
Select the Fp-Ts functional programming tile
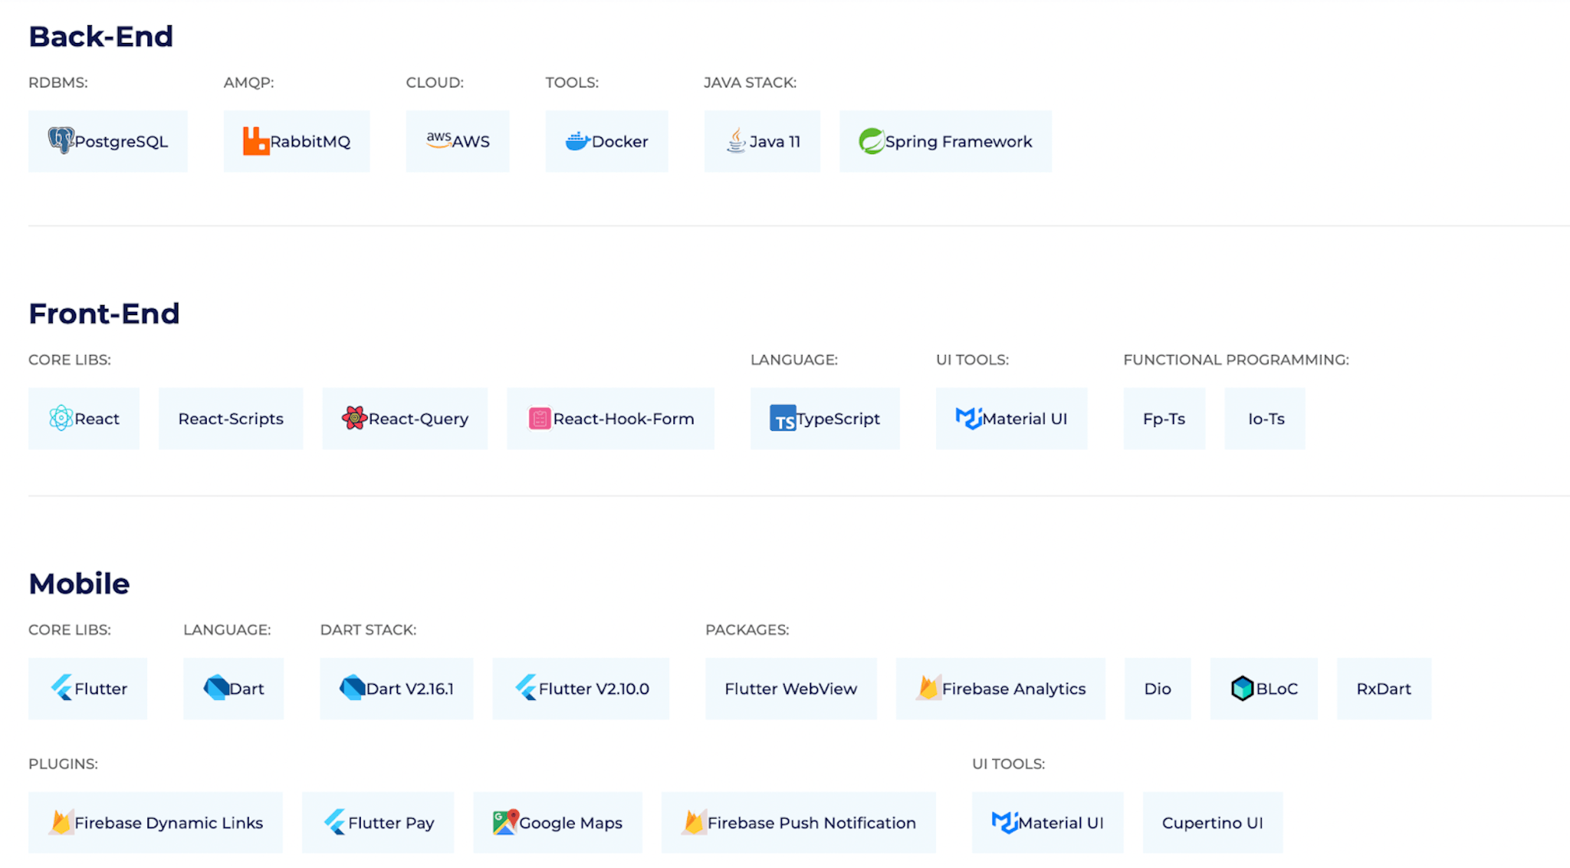click(x=1164, y=419)
